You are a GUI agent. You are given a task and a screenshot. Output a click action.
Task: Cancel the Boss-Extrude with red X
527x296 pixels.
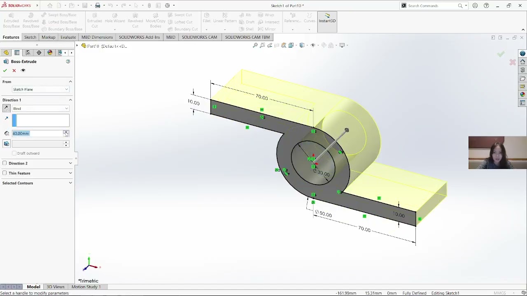14,70
